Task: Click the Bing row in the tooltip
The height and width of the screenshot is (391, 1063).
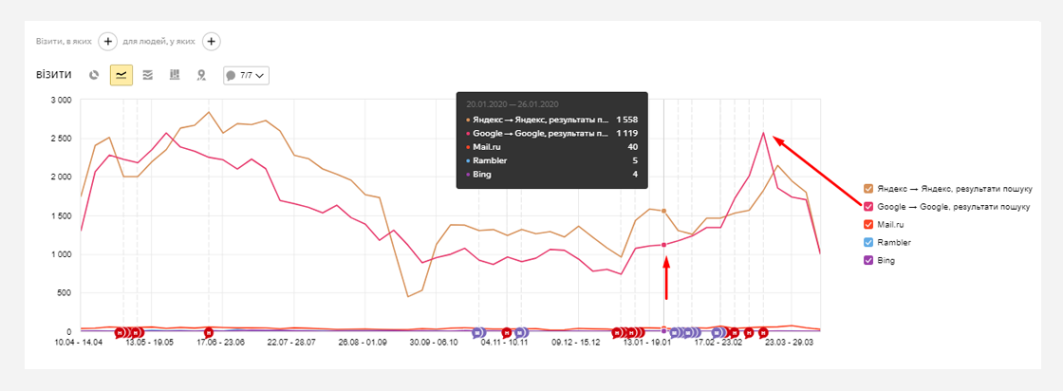Action: coord(551,175)
